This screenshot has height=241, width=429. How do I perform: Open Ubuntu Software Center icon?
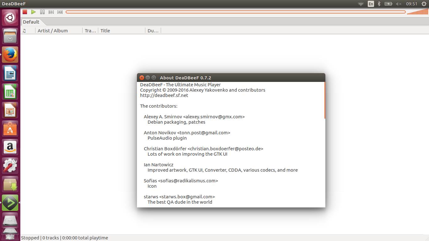point(10,129)
